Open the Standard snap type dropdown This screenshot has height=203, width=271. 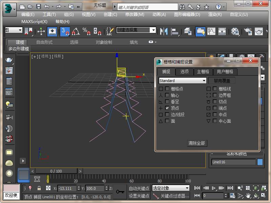coord(183,81)
